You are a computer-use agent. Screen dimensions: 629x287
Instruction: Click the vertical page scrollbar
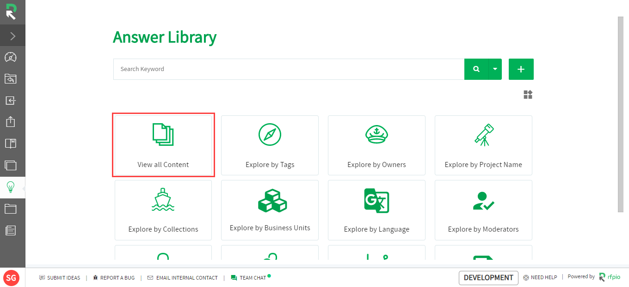(x=621, y=114)
